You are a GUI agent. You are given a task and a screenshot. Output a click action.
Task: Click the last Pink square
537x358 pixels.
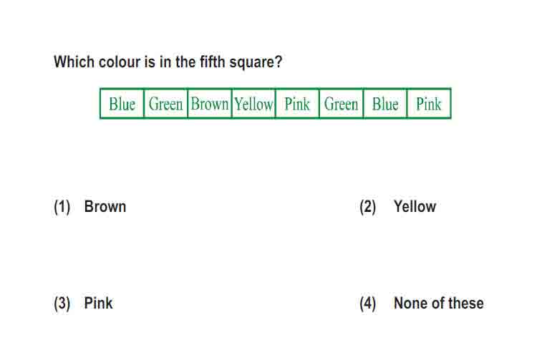click(x=429, y=103)
